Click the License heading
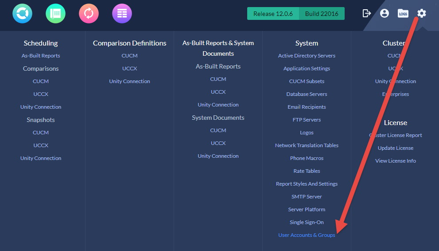This screenshot has height=251, width=439. click(x=396, y=123)
